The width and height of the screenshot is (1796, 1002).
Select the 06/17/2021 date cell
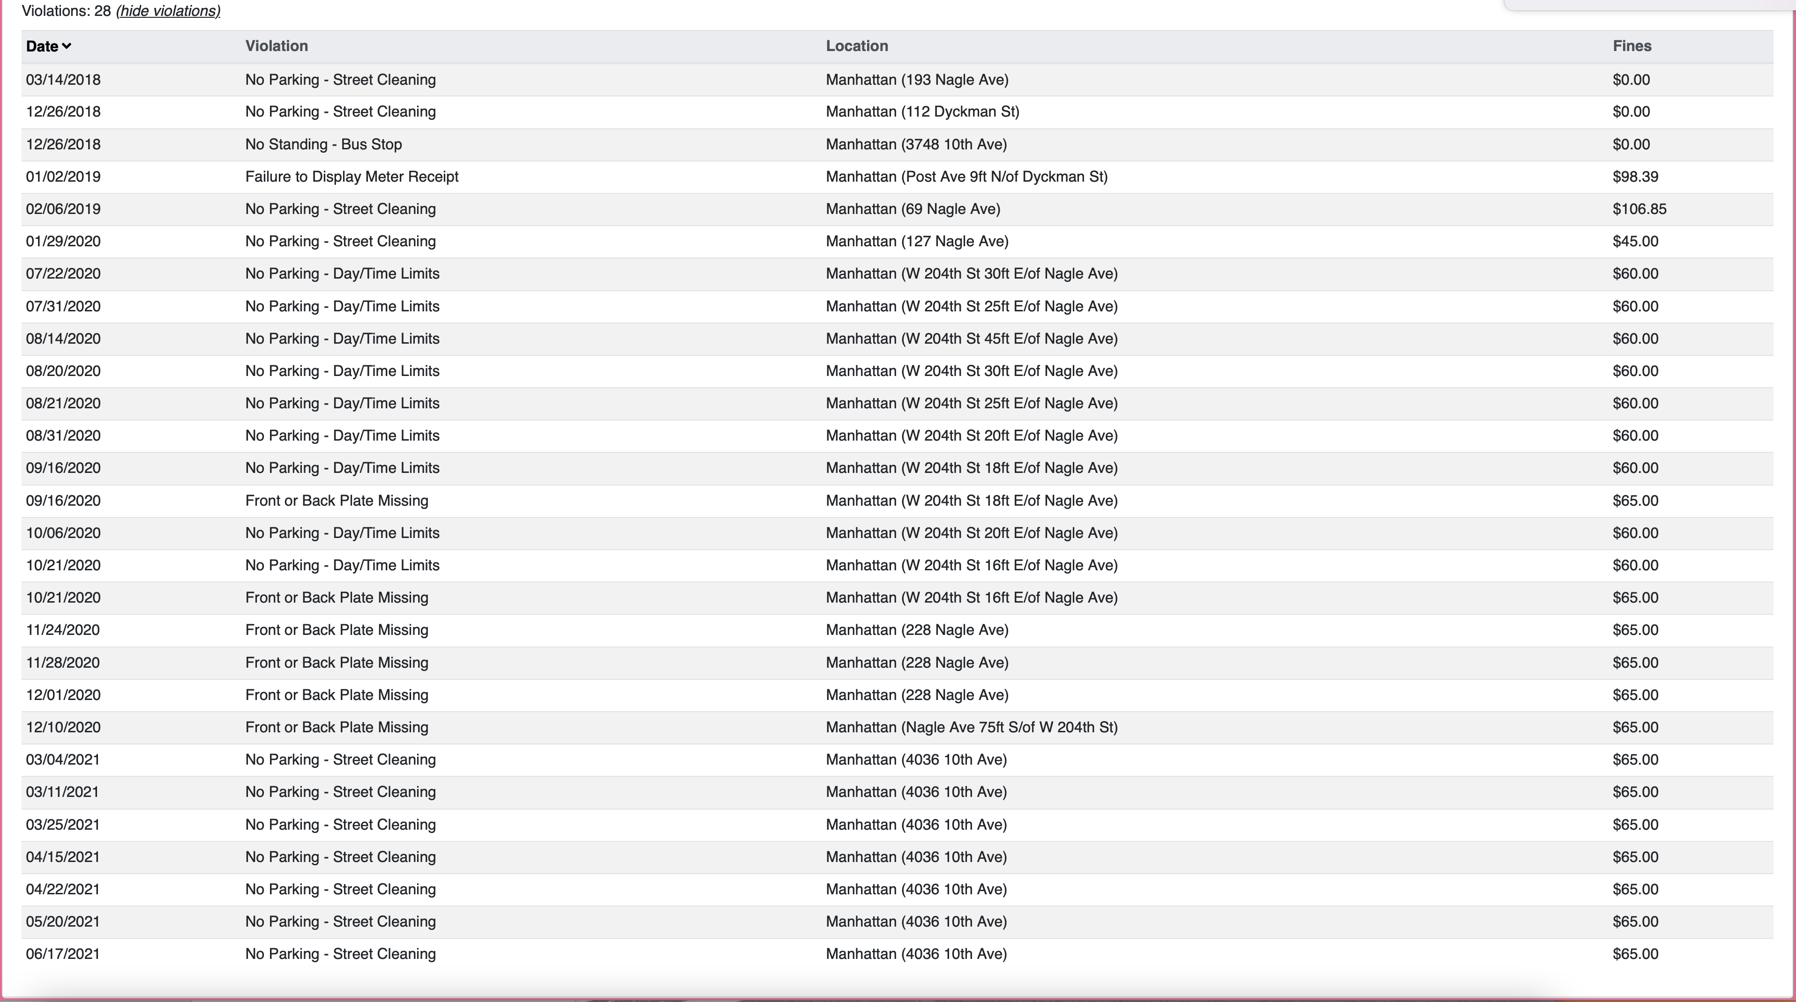click(x=63, y=954)
